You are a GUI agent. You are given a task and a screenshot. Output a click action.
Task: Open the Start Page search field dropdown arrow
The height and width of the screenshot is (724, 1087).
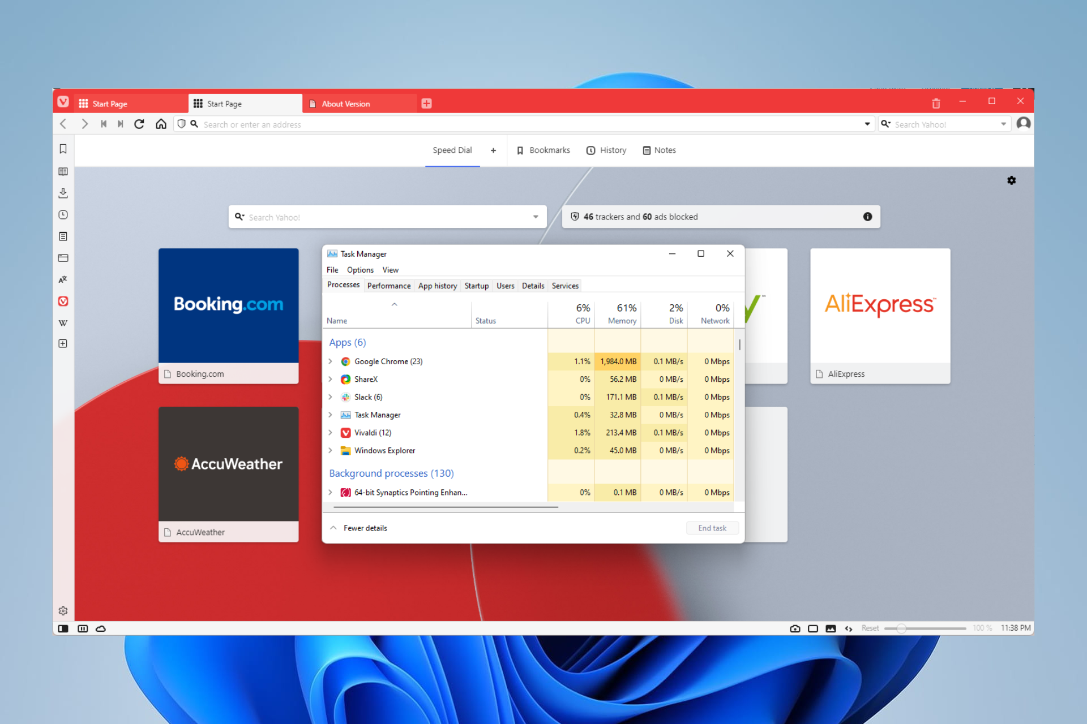(x=536, y=217)
